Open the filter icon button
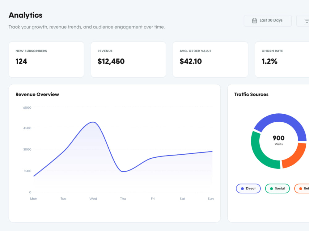Screen dimensions: 309x231 tap(303, 21)
